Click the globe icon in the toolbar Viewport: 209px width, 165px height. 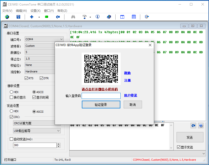coord(7,17)
